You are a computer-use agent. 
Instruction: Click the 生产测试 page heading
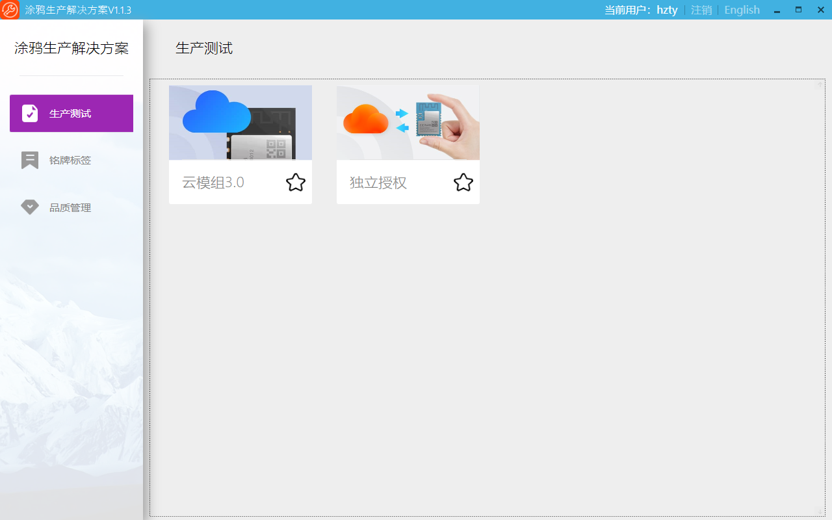[x=204, y=48]
